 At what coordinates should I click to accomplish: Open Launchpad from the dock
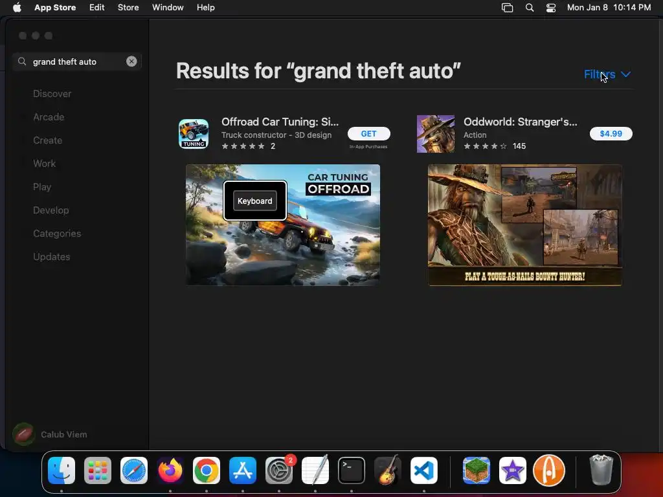98,470
